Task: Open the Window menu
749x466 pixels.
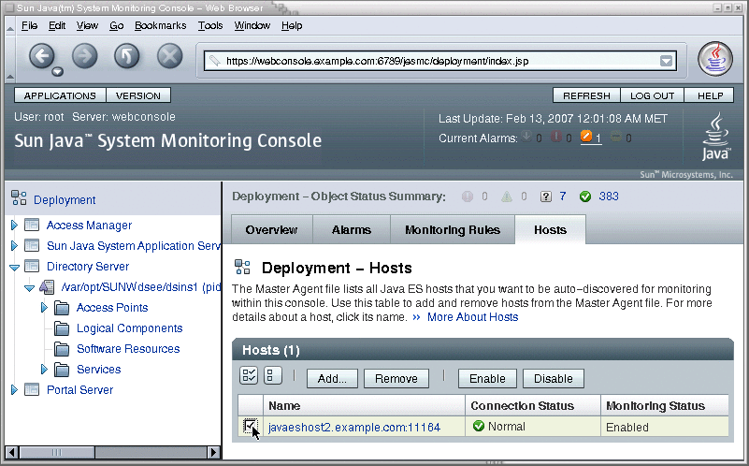Action: coord(252,26)
